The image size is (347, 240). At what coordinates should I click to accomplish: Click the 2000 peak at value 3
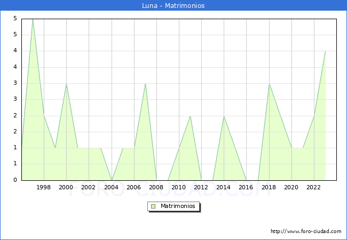pyautogui.click(x=66, y=84)
